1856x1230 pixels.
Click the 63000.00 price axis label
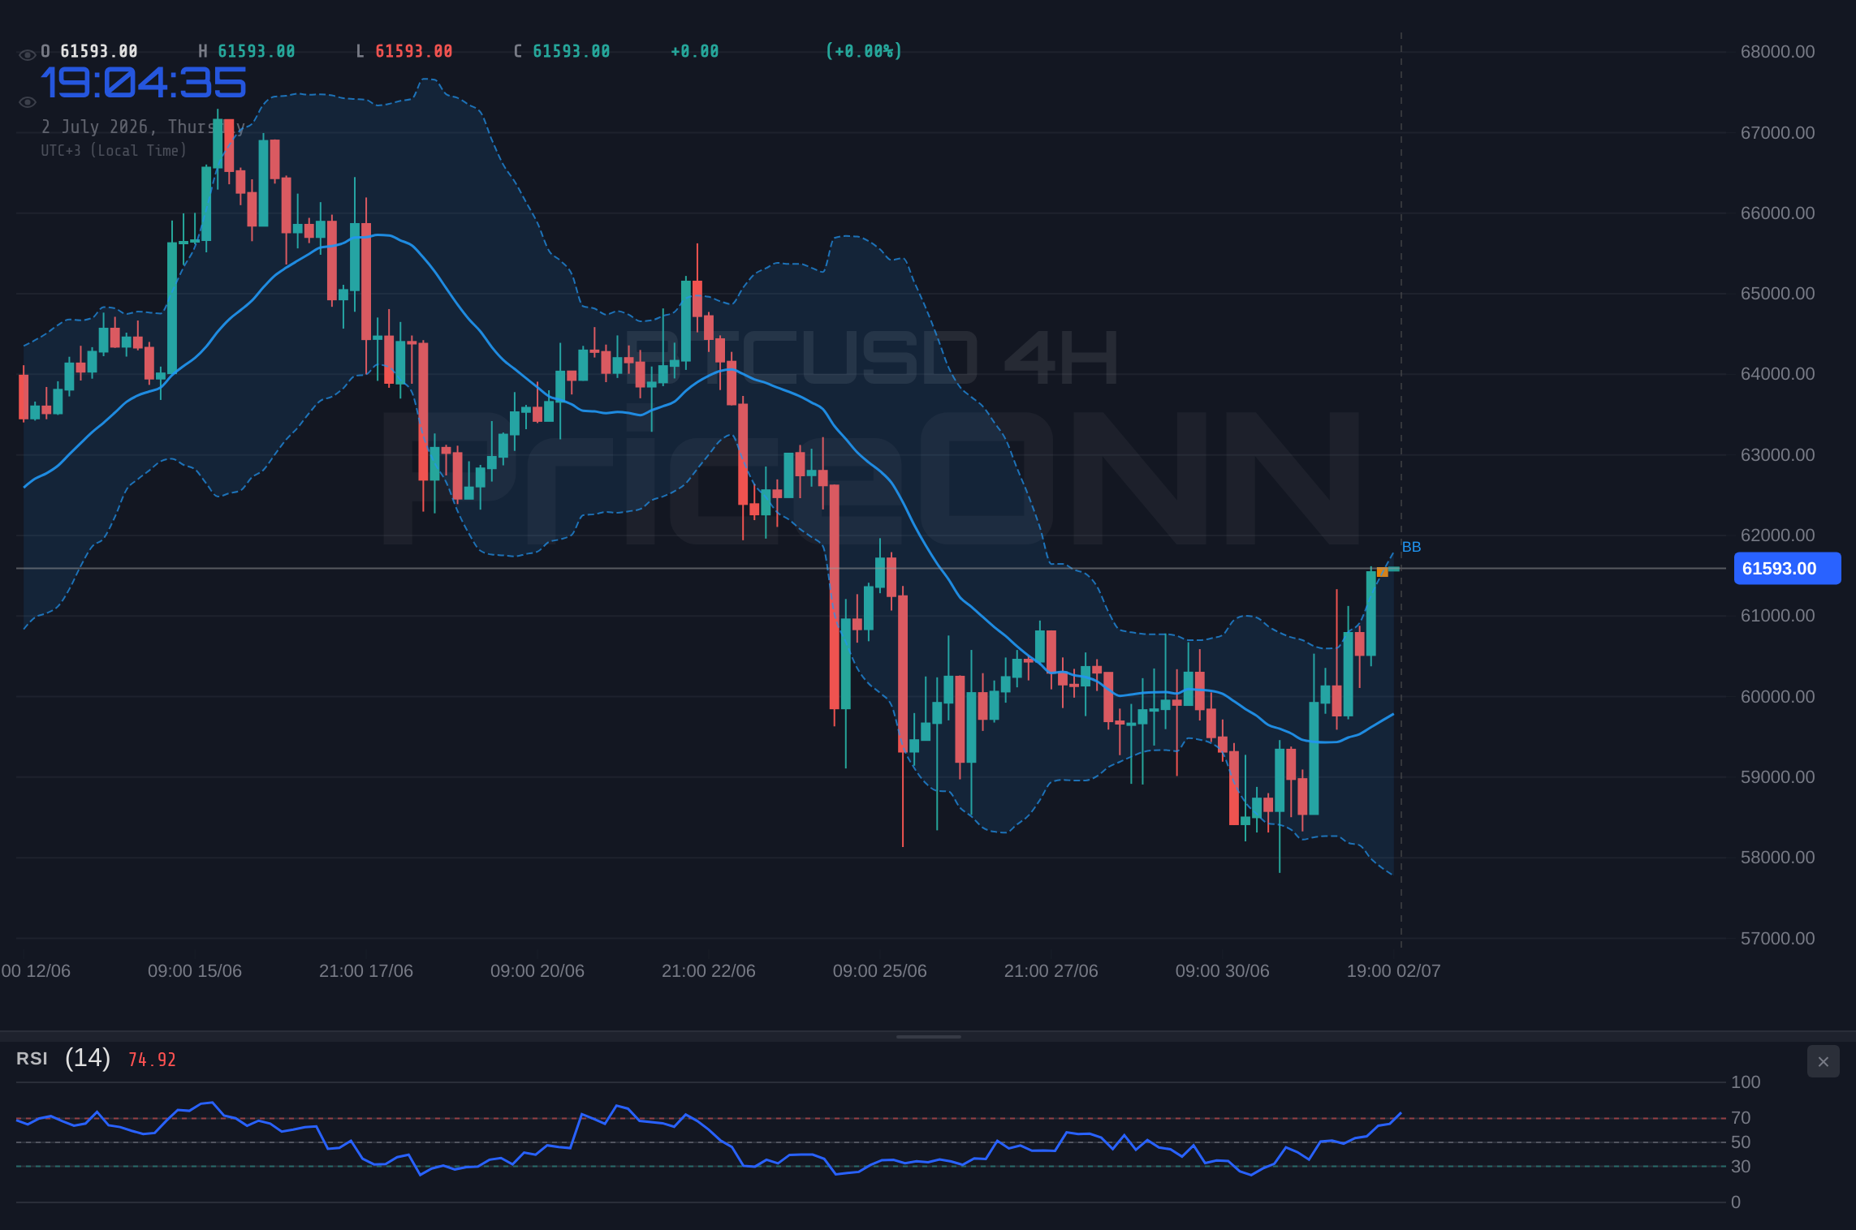coord(1777,455)
